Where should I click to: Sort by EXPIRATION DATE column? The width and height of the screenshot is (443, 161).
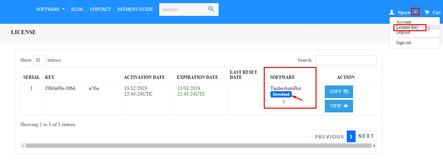coord(197,77)
